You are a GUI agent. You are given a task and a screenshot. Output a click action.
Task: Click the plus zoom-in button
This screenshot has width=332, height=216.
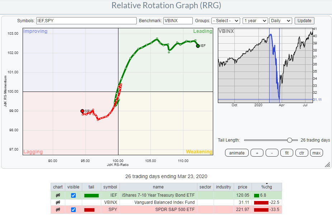257,153
